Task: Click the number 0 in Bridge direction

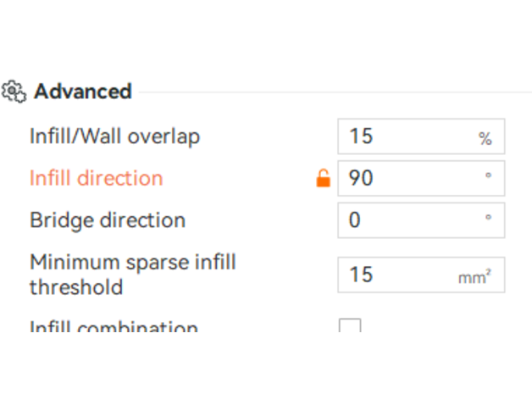Action: 355,220
